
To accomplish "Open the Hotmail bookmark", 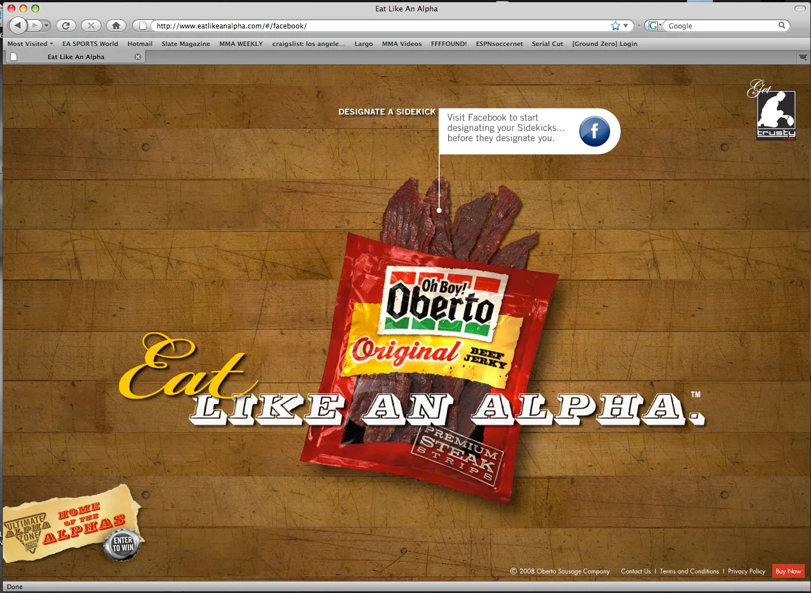I will tap(140, 44).
